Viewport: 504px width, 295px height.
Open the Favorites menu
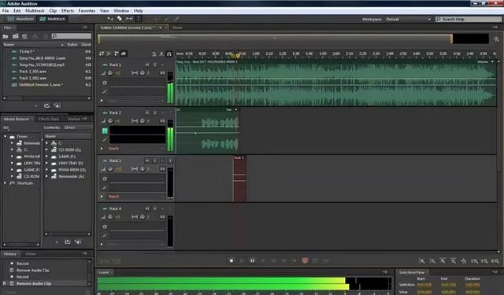(x=87, y=10)
